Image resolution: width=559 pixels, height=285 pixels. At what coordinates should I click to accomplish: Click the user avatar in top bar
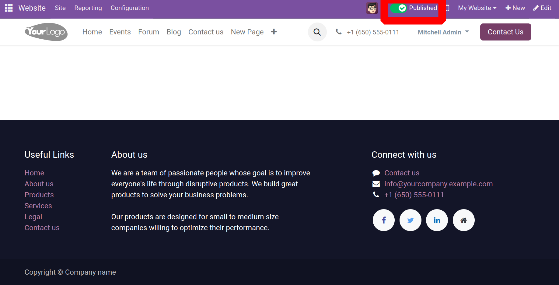(372, 8)
